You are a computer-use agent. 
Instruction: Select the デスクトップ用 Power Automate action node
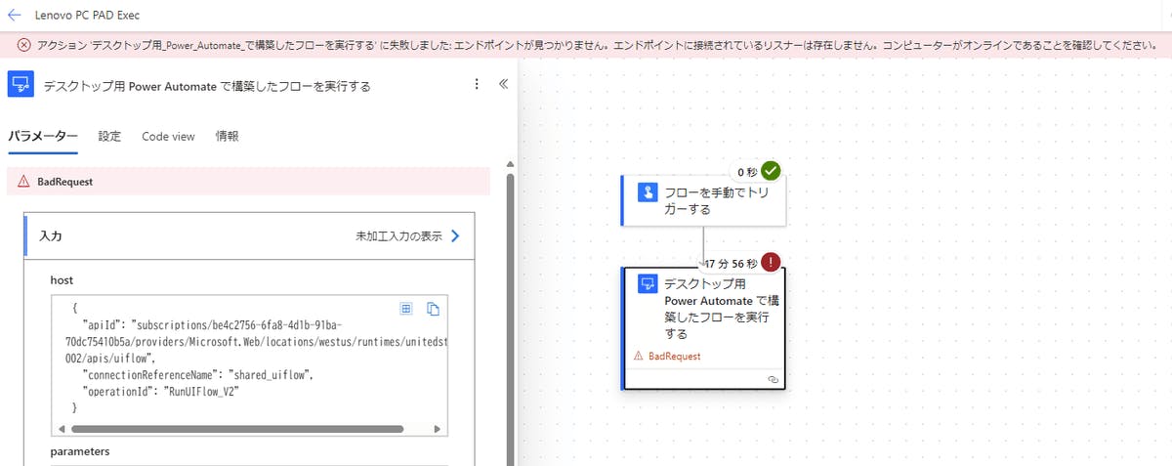703,326
